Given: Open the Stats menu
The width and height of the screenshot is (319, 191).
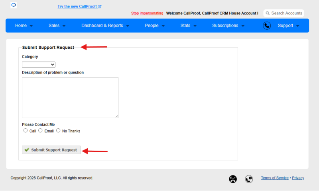Looking at the screenshot, I should tap(185, 26).
